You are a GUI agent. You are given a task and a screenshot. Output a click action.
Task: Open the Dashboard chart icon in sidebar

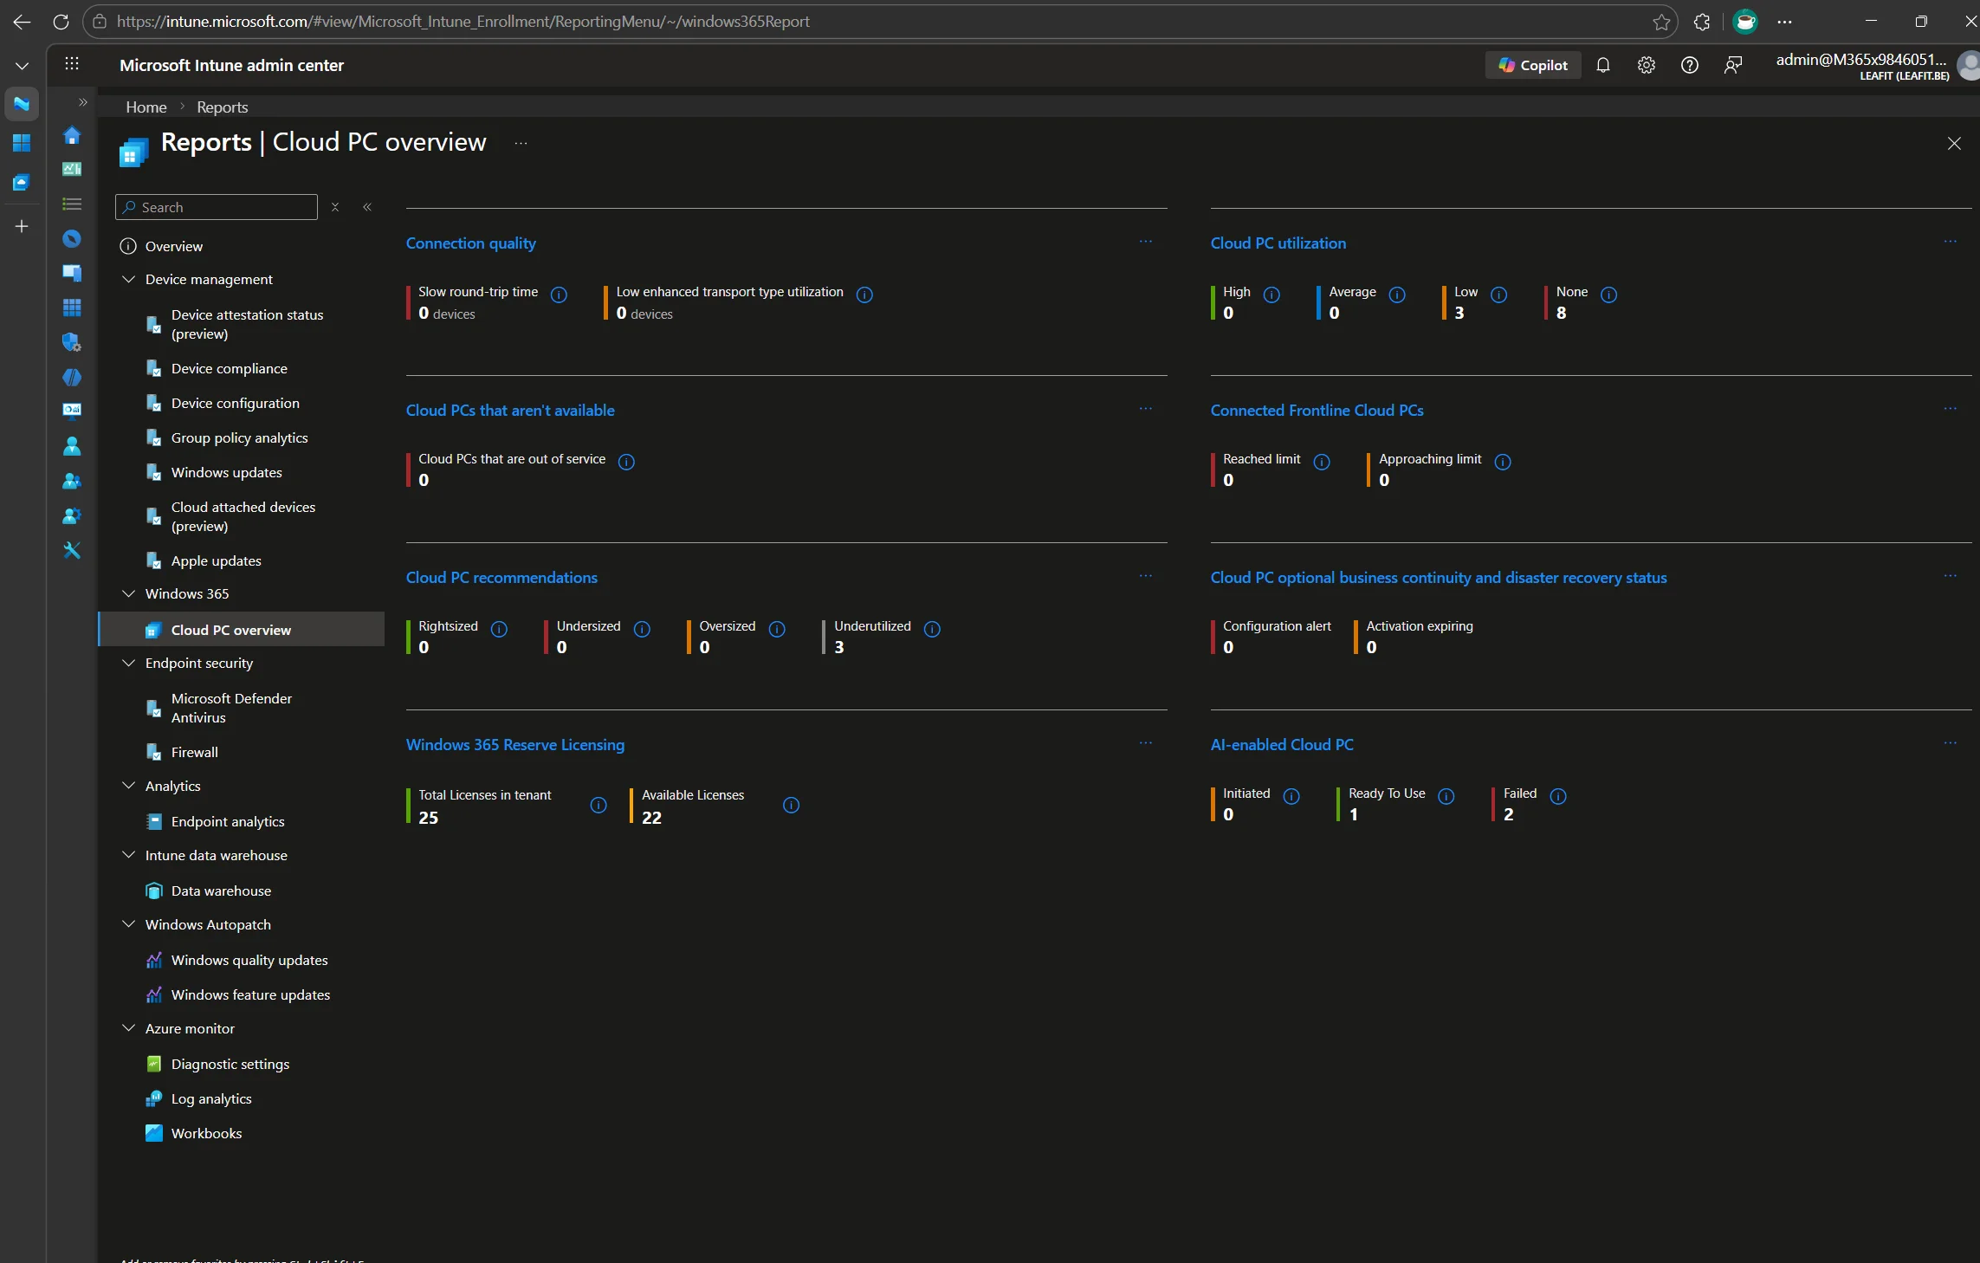(72, 169)
